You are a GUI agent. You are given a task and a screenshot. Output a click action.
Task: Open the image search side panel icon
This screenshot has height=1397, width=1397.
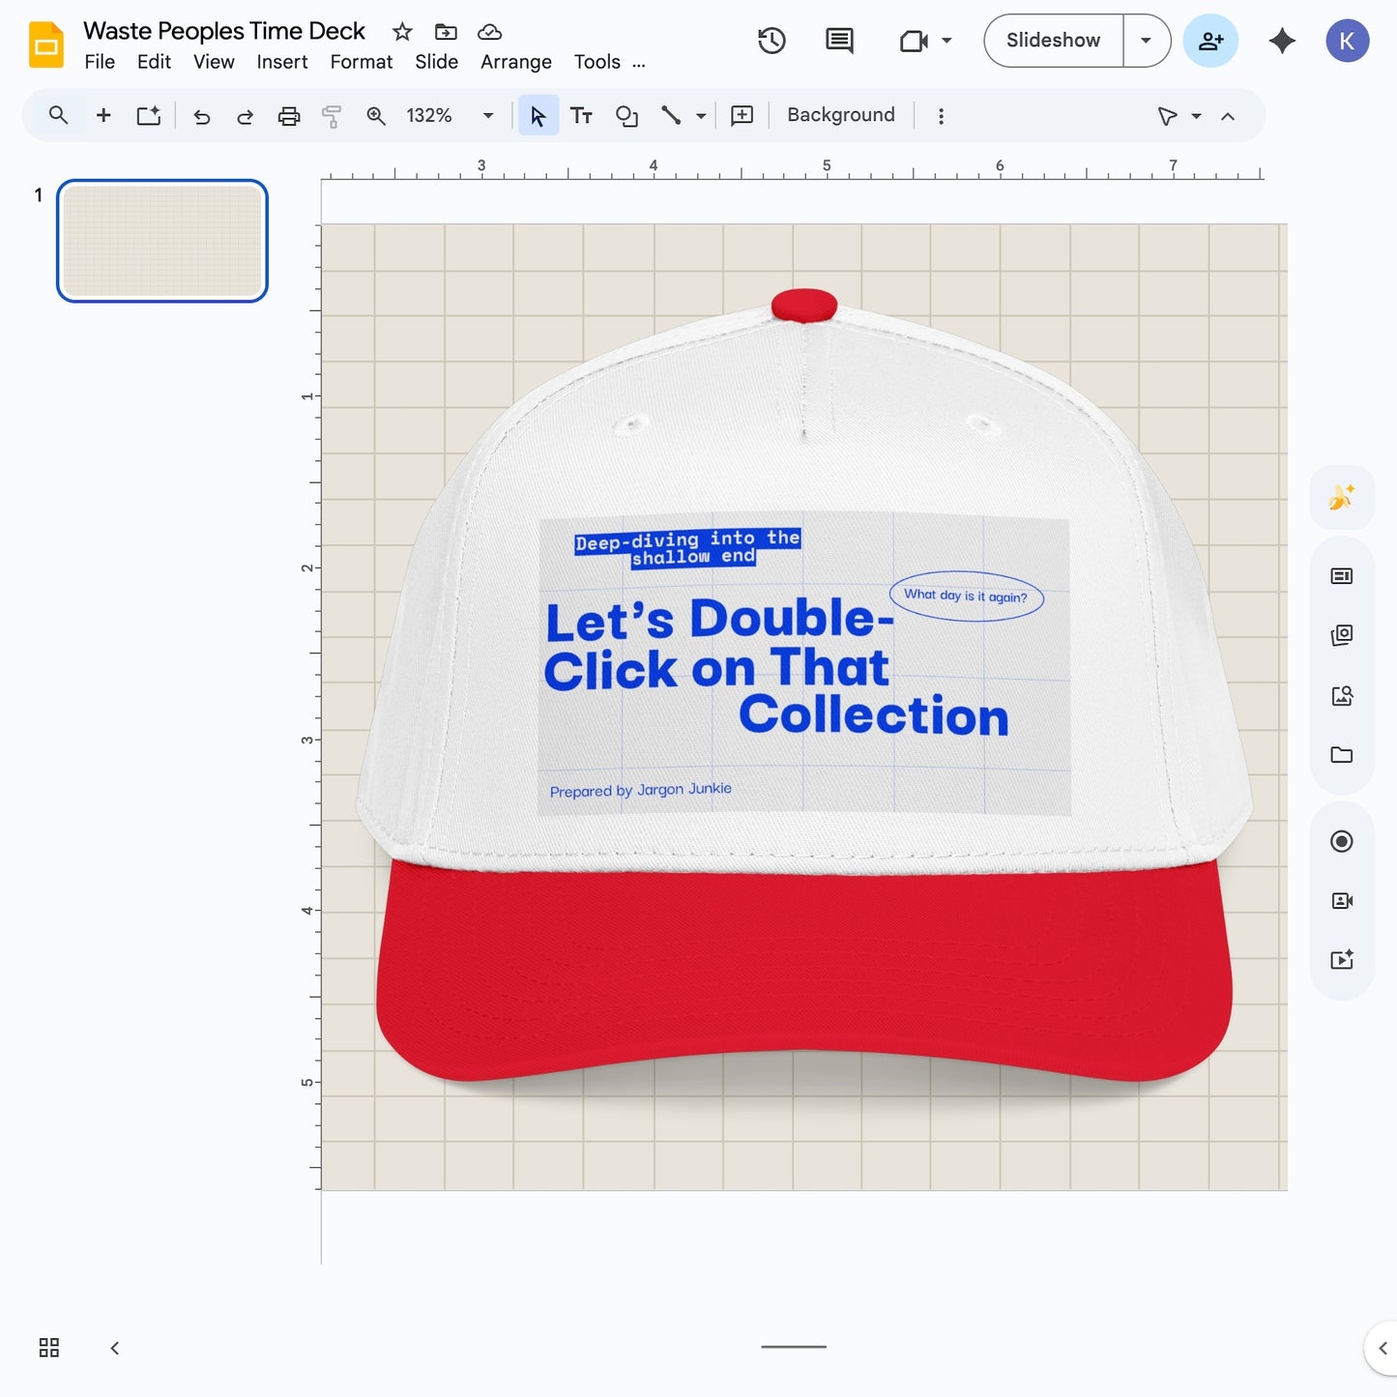[1342, 695]
